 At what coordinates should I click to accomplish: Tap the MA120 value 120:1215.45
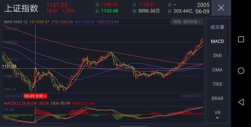point(108,22)
